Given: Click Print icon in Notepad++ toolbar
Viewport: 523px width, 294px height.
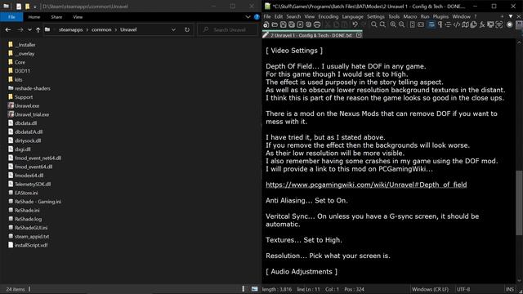Looking at the screenshot, I should point(317,24).
